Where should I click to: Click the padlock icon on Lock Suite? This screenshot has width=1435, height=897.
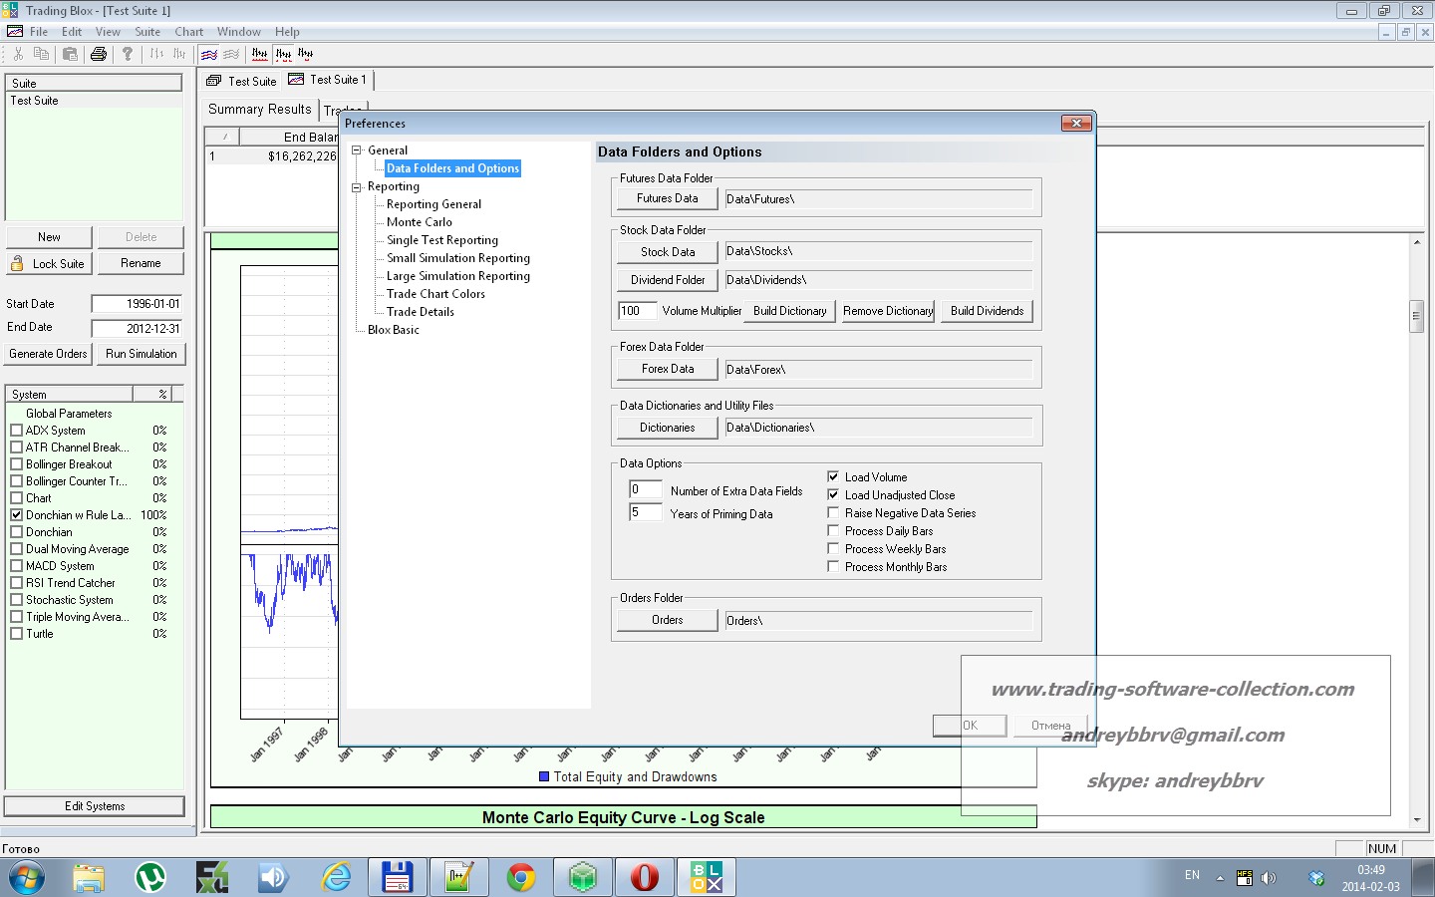pos(17,263)
